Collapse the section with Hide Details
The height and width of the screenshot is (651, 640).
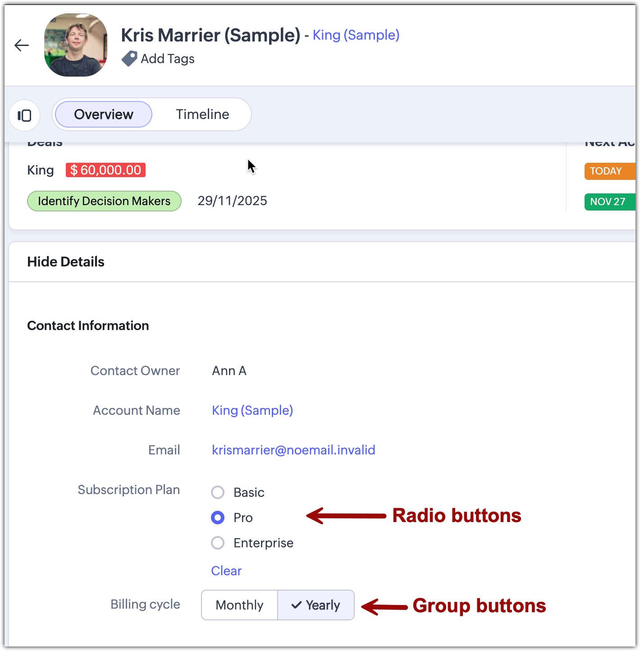tap(66, 262)
